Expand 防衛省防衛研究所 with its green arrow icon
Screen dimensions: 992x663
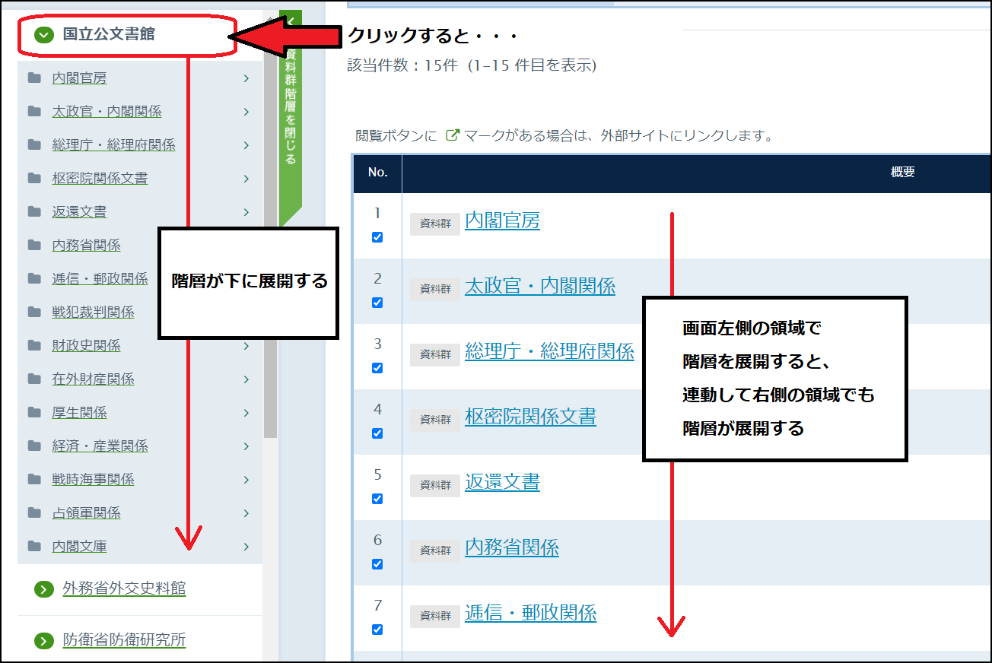point(45,641)
